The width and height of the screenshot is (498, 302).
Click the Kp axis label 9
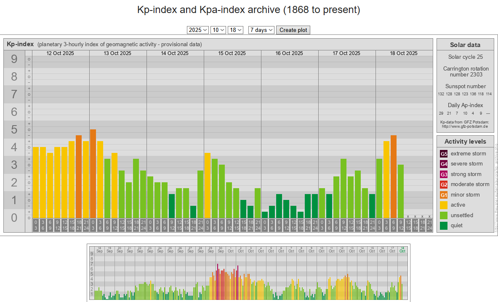[x=14, y=59]
